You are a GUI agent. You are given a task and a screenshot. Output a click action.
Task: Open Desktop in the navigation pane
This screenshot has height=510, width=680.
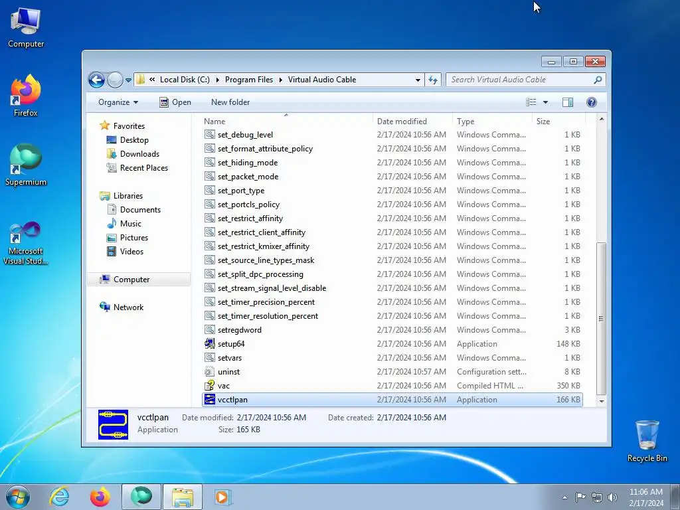click(x=134, y=139)
